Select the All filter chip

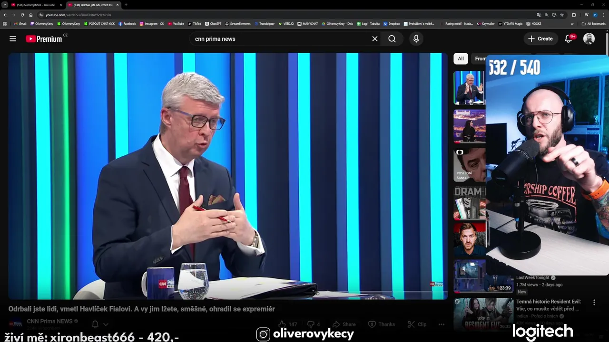pos(461,58)
